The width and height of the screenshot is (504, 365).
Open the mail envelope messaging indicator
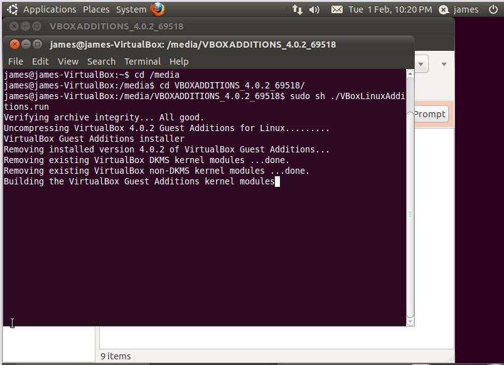click(337, 9)
